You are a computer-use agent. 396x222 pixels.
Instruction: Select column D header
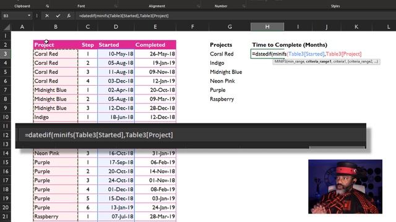pos(116,27)
